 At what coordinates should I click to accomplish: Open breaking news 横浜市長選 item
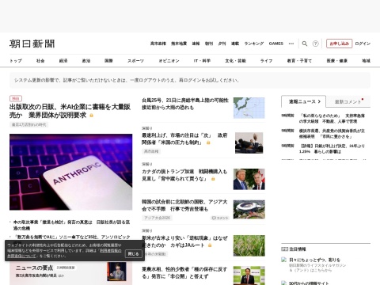pos(332,134)
